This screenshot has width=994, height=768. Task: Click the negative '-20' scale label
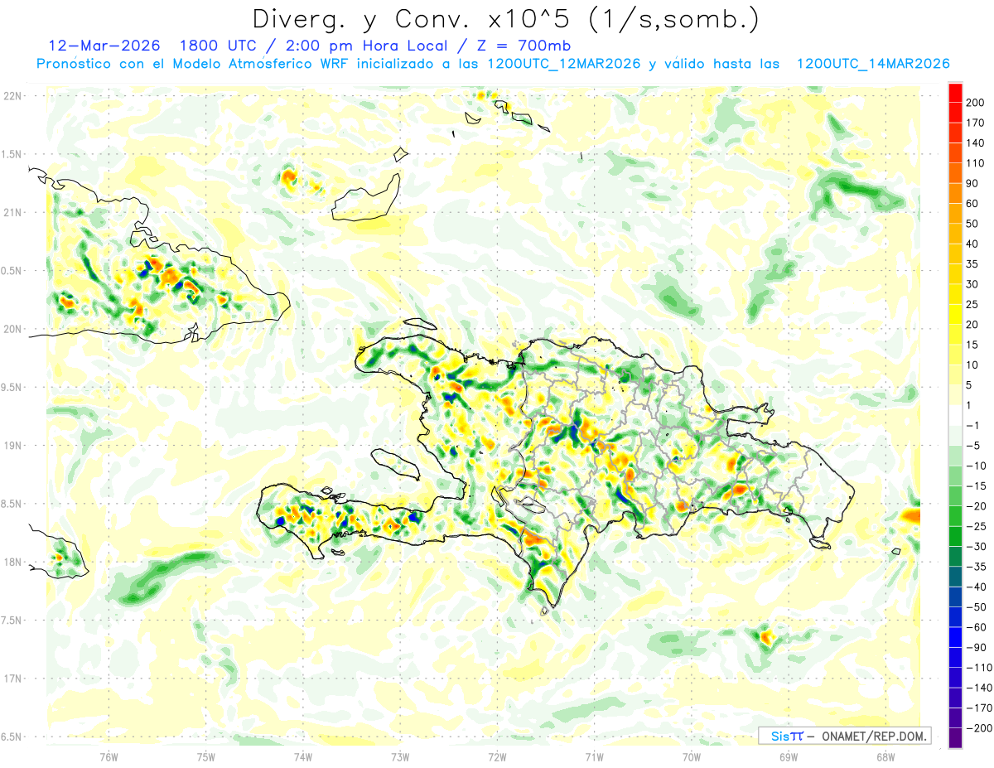(x=977, y=506)
